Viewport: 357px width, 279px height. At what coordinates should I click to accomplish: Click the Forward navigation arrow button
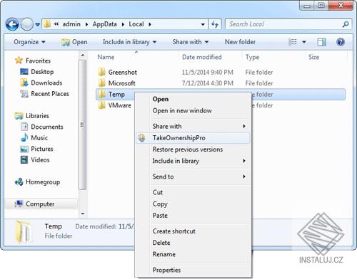(x=26, y=24)
